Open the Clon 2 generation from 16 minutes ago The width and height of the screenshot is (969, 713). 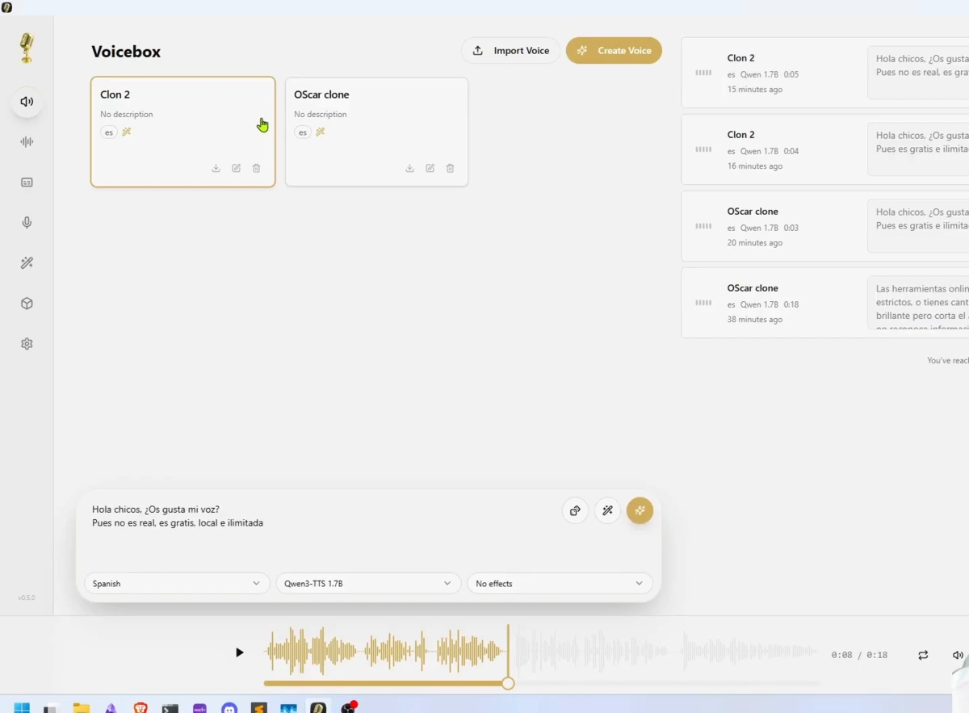point(824,149)
